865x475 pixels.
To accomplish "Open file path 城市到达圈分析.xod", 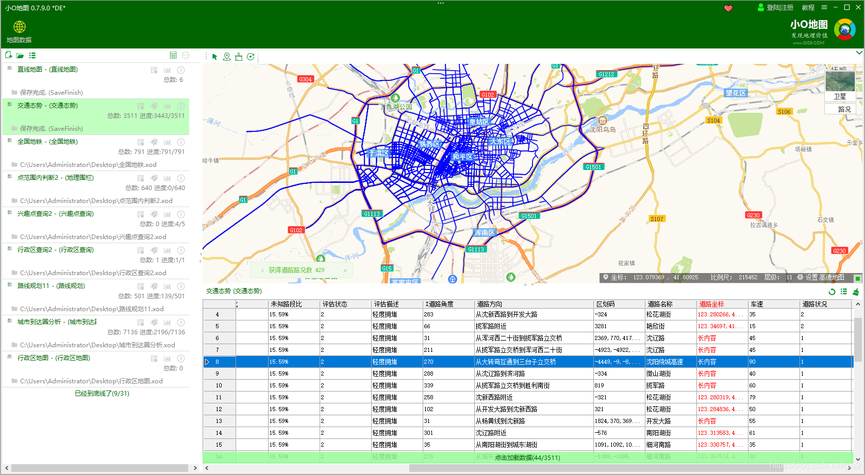I will click(97, 345).
